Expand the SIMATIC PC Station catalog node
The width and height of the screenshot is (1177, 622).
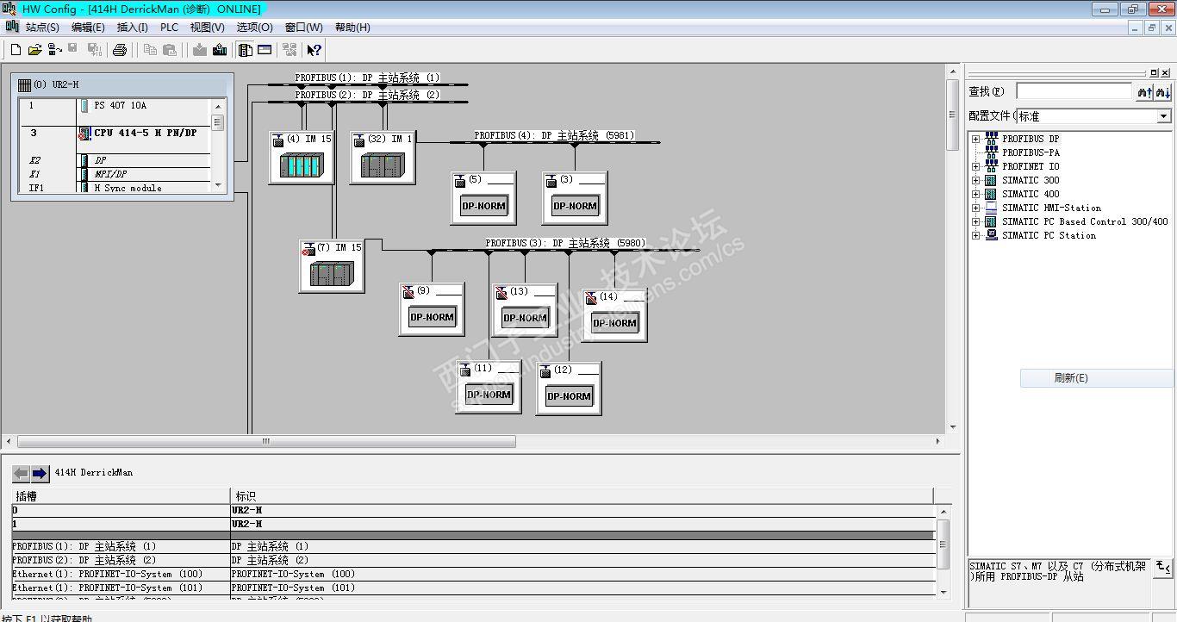(x=975, y=235)
